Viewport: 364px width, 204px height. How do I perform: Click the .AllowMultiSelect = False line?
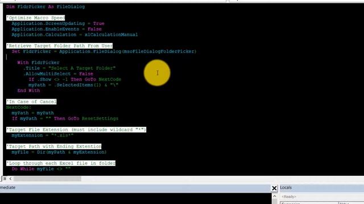(x=58, y=74)
